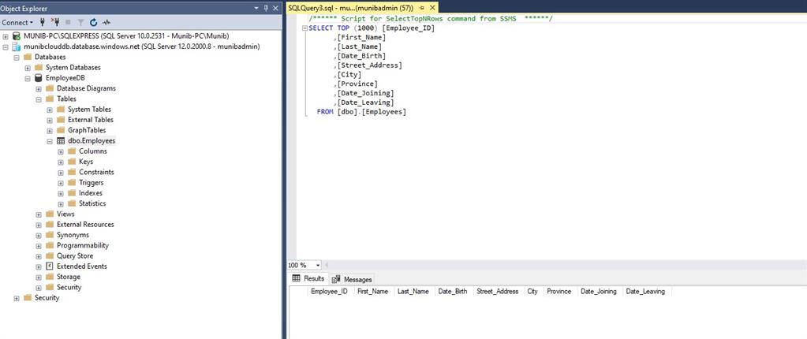Collapse the EmployeeDB database node

coord(28,78)
